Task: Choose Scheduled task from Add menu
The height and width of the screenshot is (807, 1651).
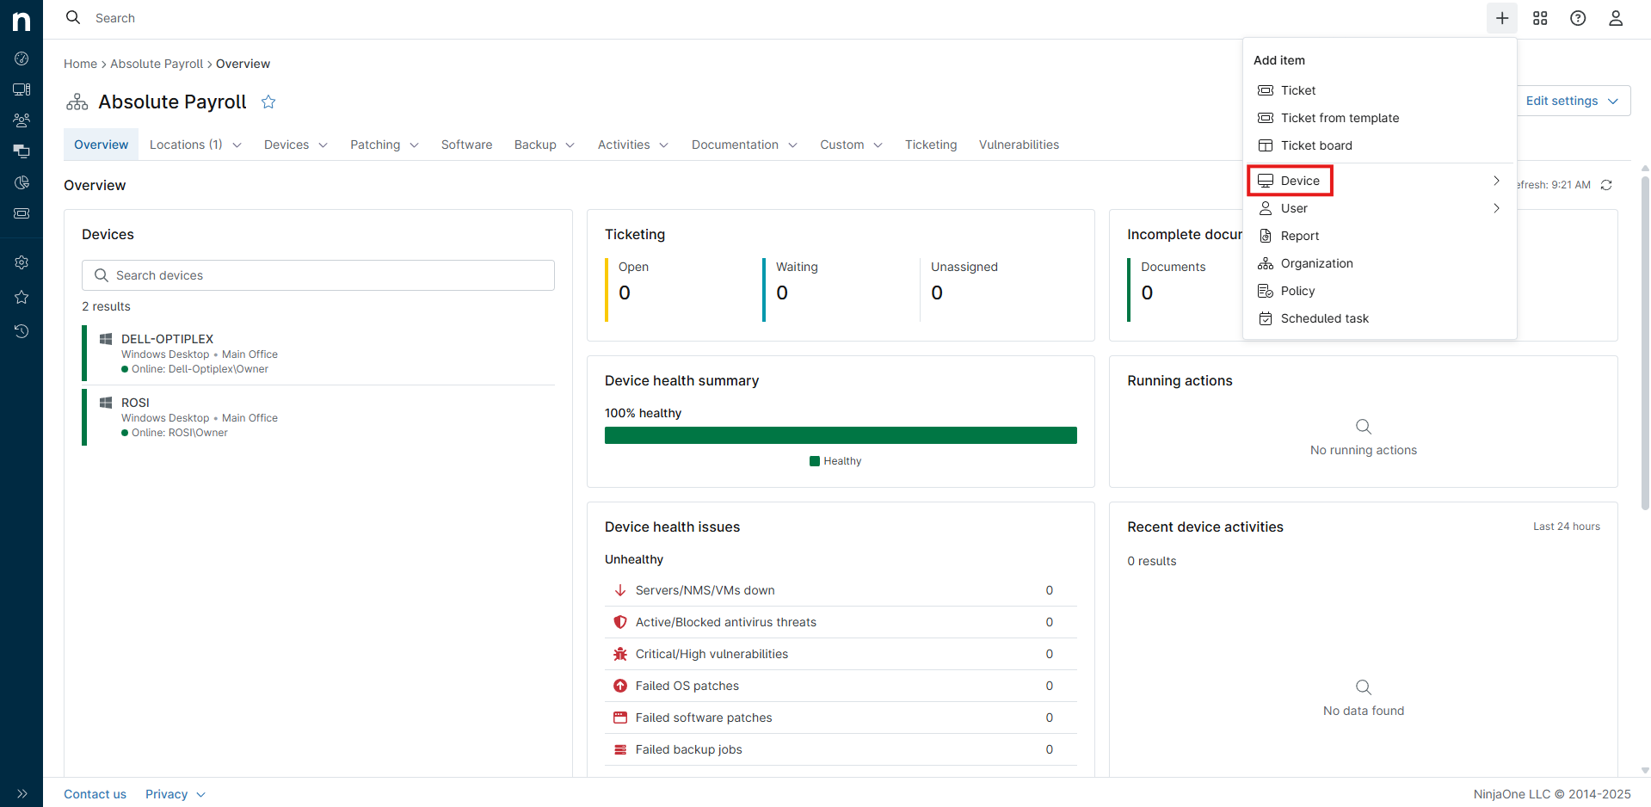Action: click(1324, 318)
